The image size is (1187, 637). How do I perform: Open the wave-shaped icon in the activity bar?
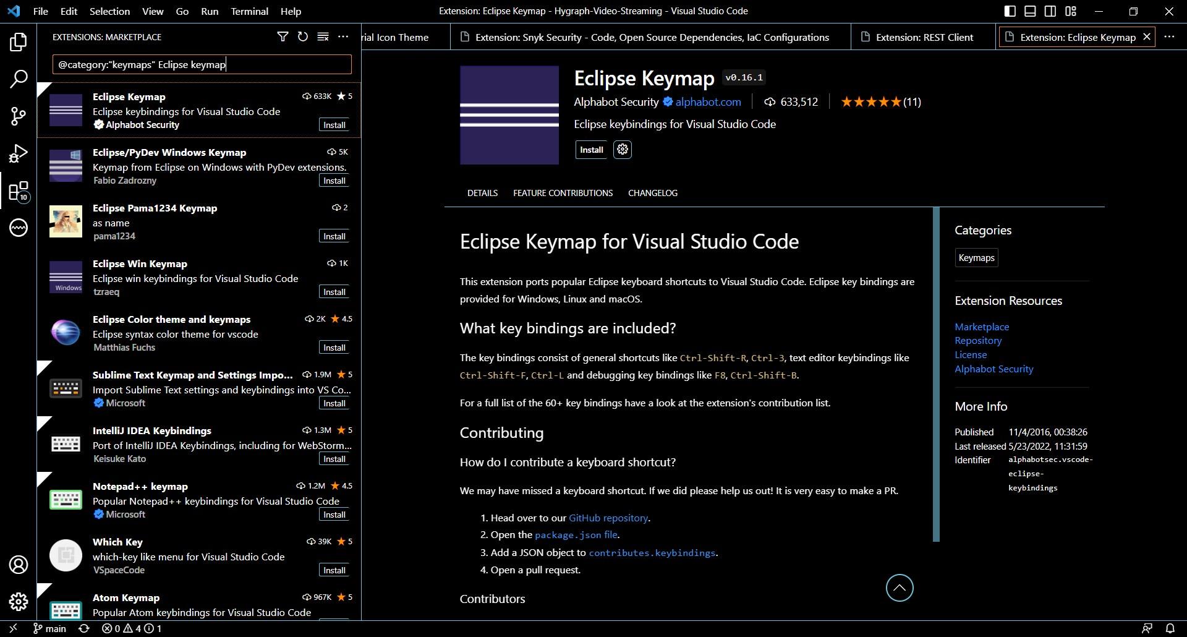click(x=19, y=228)
